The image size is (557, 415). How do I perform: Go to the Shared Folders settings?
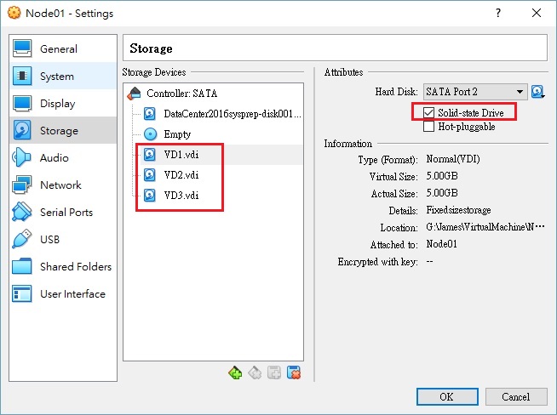pos(75,267)
